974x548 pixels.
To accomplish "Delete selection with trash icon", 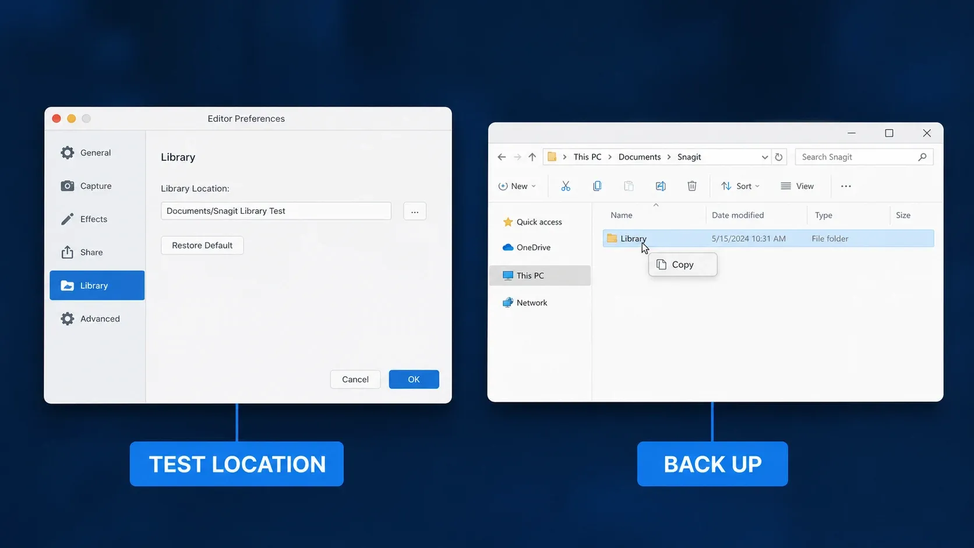I will [692, 186].
